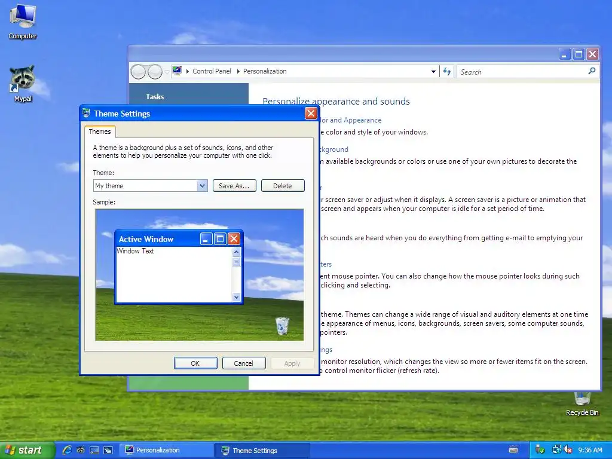Image resolution: width=612 pixels, height=459 pixels.
Task: Click the theme sample preview image
Action: coord(200,275)
